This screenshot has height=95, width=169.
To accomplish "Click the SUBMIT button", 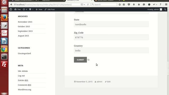I will click(80, 60).
